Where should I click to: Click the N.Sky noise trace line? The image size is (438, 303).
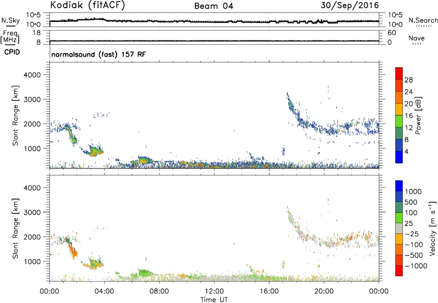click(214, 21)
